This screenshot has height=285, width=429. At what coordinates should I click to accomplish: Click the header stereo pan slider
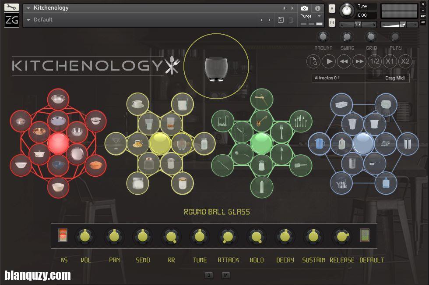[x=358, y=25]
